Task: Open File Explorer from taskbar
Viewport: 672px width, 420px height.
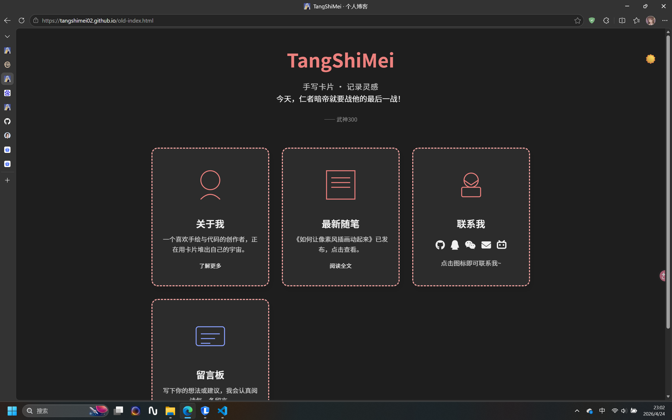Action: (x=170, y=411)
